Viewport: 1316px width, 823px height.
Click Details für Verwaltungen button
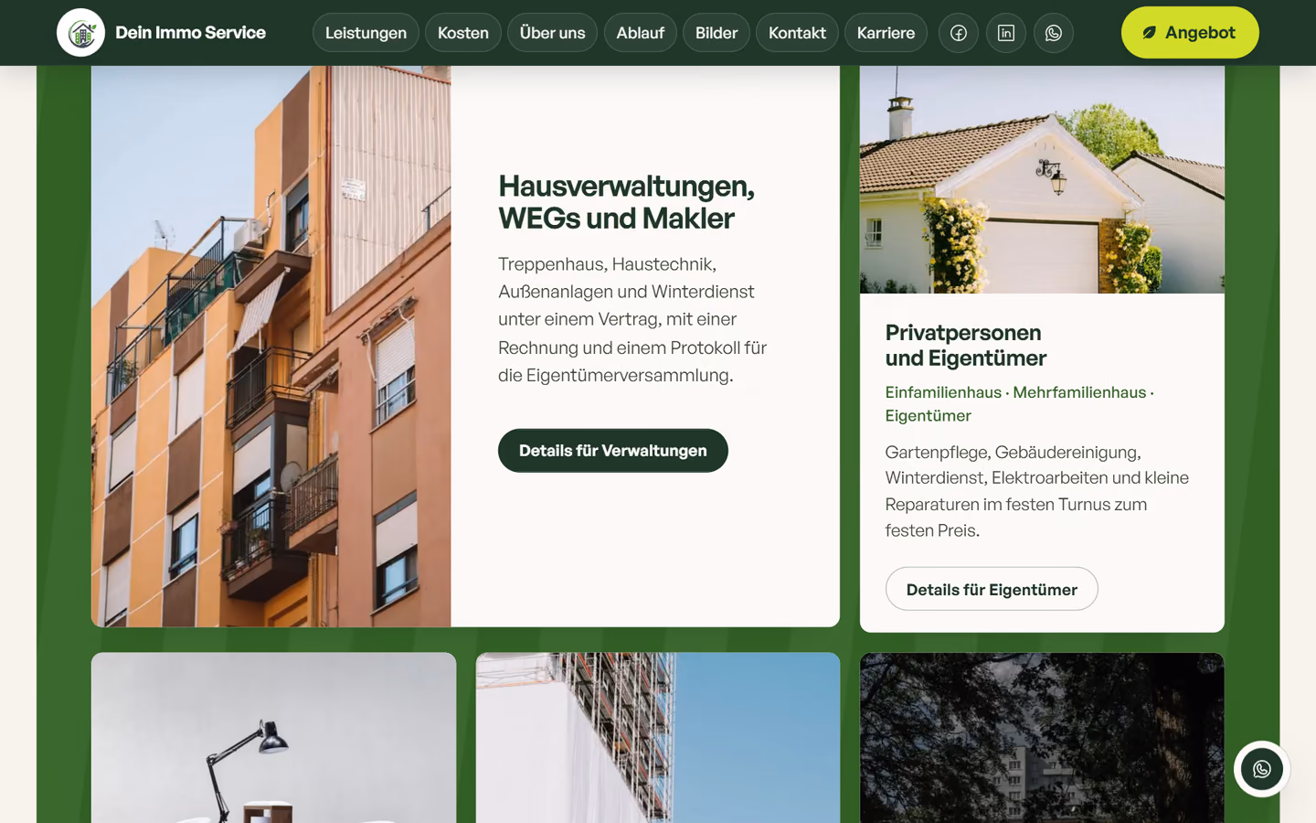613,451
